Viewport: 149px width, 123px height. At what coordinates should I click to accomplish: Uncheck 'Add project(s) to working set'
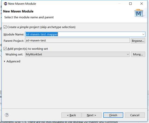pos(5,49)
